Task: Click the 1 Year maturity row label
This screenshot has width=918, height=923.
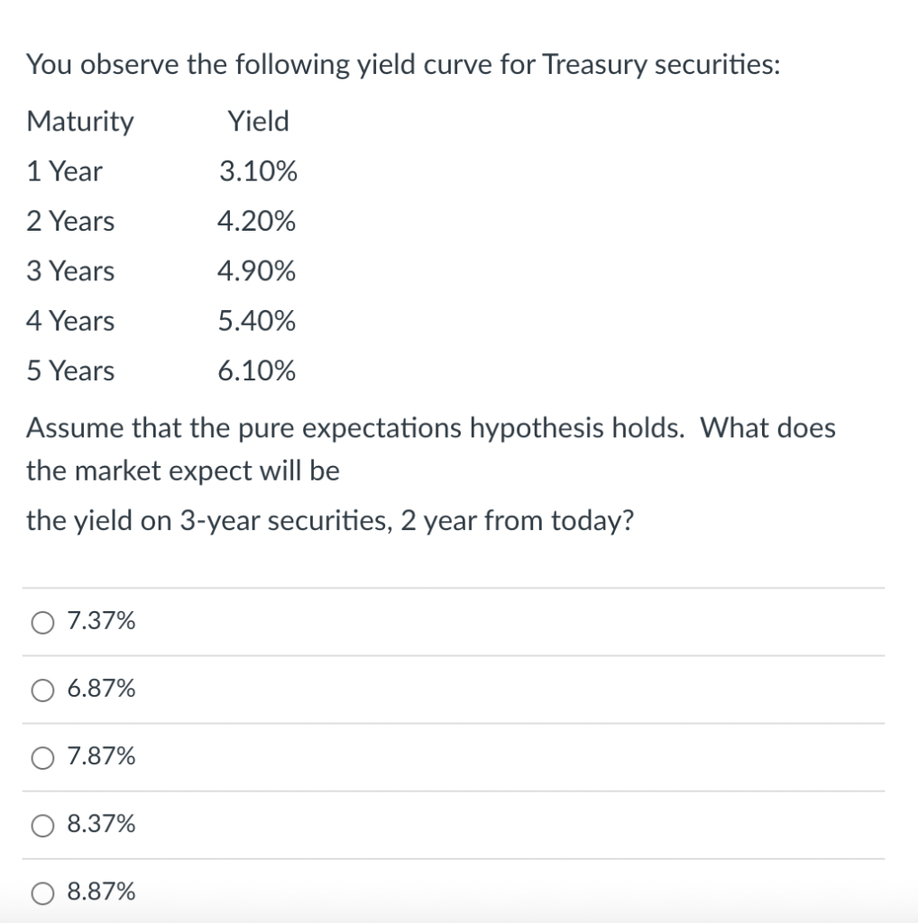Action: point(64,171)
